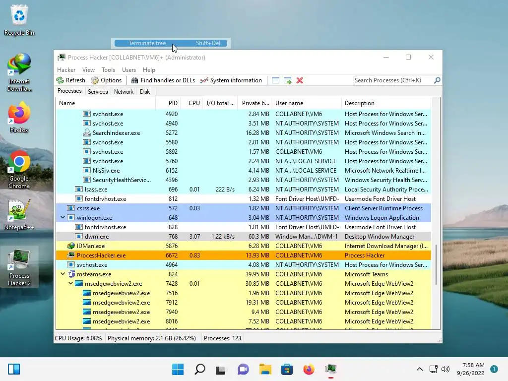Open taskbar Search icon
Screen dimensions: 508x381
199,369
